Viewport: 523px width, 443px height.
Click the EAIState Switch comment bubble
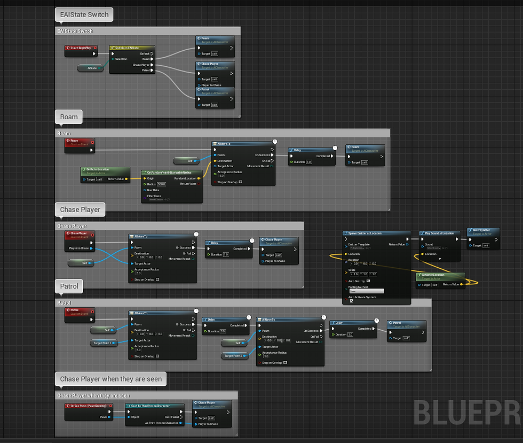(x=84, y=15)
